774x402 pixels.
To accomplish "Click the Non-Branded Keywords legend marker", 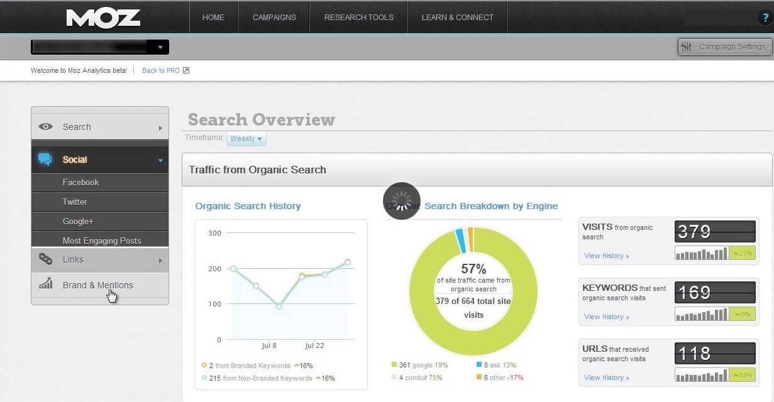I will click(204, 378).
